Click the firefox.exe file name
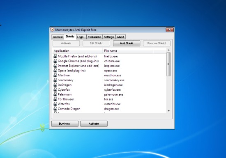 [x=111, y=56]
